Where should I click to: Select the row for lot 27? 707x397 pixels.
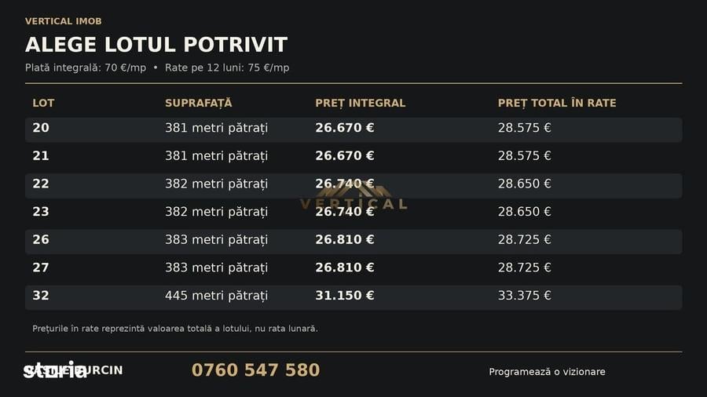point(353,269)
